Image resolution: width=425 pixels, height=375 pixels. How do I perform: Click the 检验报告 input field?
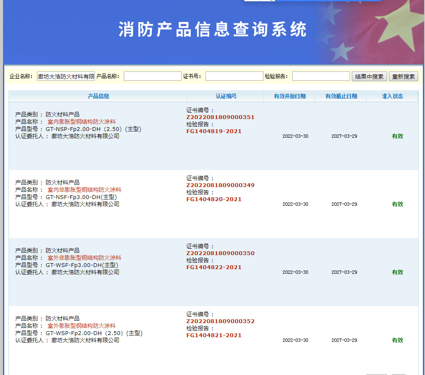321,76
